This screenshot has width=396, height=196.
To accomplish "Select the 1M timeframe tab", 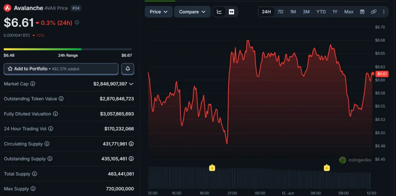I will (x=293, y=12).
